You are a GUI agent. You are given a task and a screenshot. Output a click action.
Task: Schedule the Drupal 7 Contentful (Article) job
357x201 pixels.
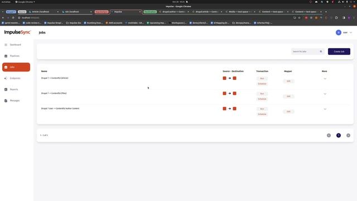(262, 84)
